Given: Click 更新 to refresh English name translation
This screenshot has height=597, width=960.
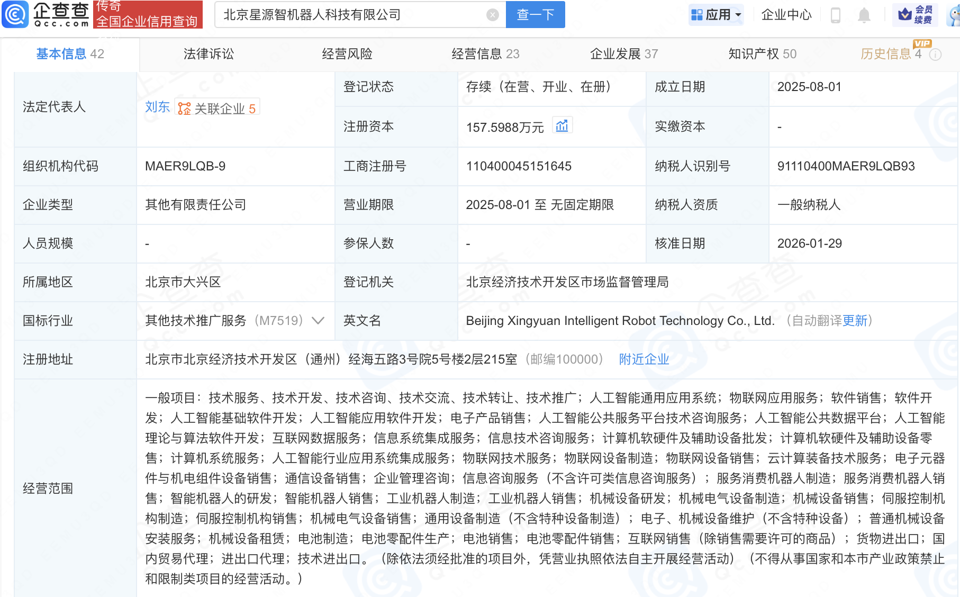Looking at the screenshot, I should click(854, 321).
